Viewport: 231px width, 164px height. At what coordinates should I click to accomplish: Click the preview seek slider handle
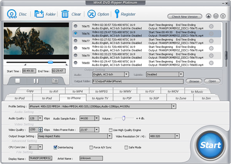coord(50,62)
